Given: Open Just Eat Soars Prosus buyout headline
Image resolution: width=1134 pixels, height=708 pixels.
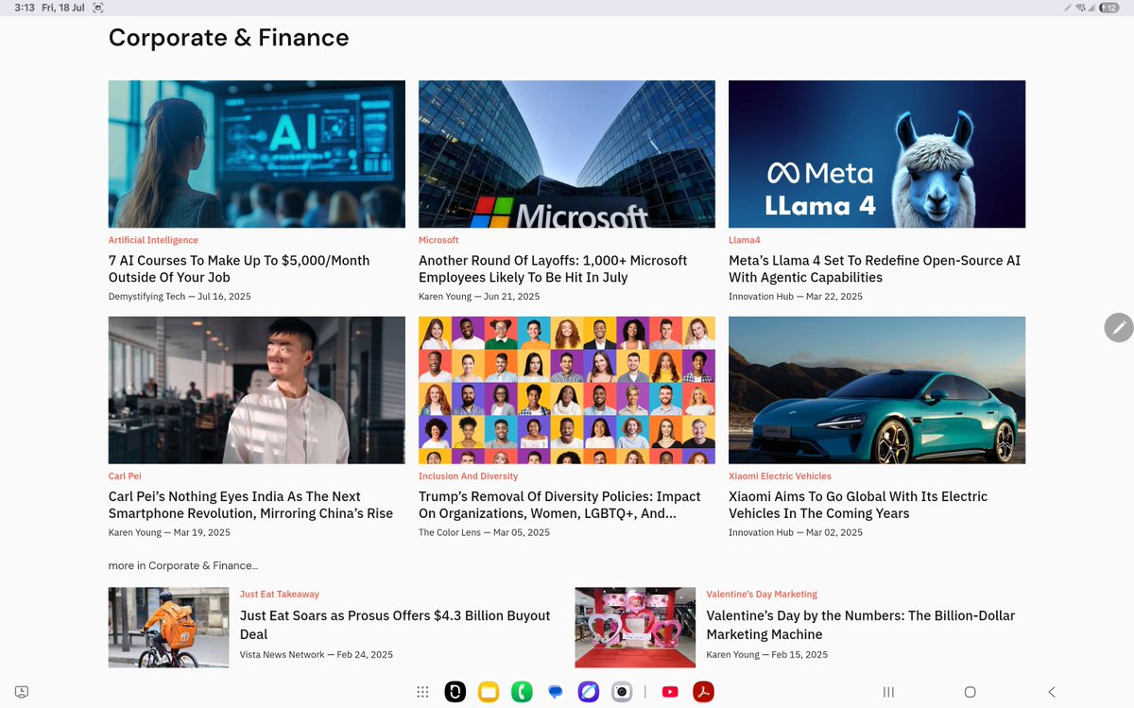Looking at the screenshot, I should pos(395,625).
